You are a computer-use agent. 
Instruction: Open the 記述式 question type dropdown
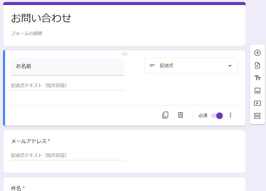coord(191,65)
